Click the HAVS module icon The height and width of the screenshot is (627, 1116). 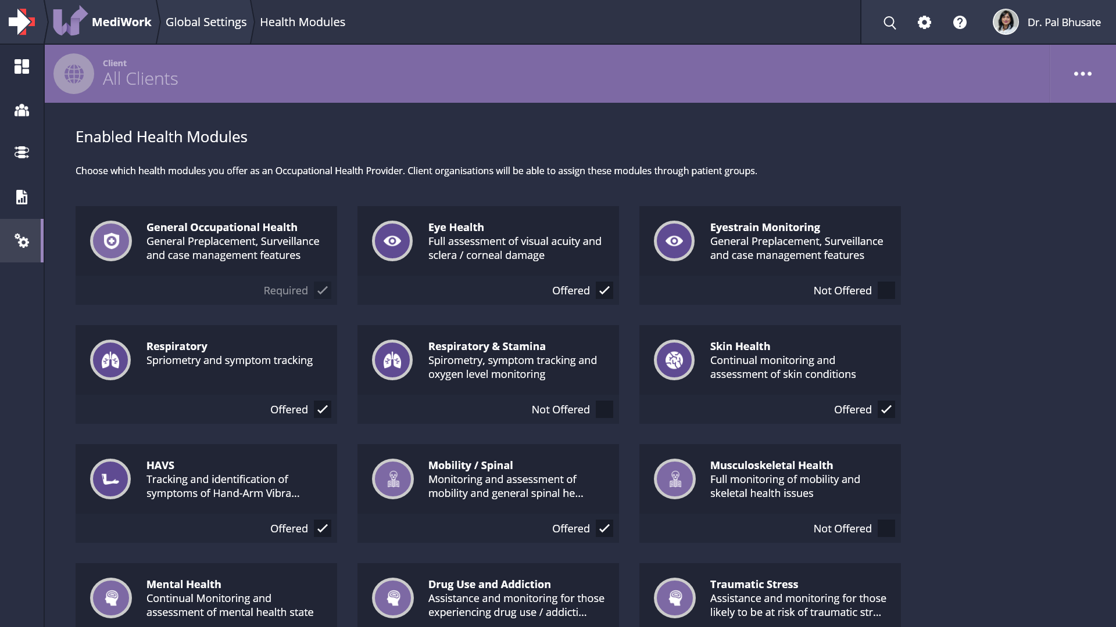click(x=110, y=479)
